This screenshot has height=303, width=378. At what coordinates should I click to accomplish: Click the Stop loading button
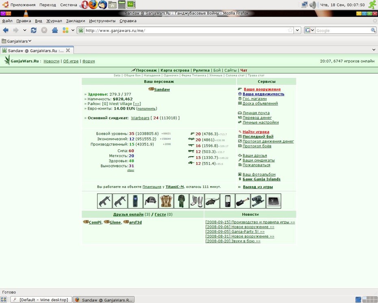pyautogui.click(x=44, y=30)
